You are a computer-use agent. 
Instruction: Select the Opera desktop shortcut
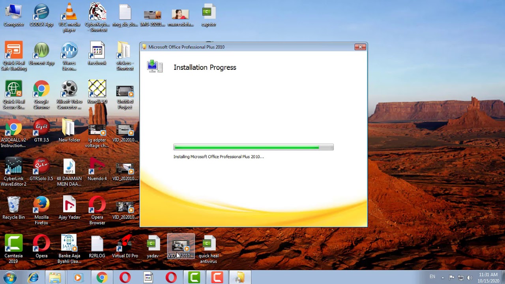coord(41,247)
